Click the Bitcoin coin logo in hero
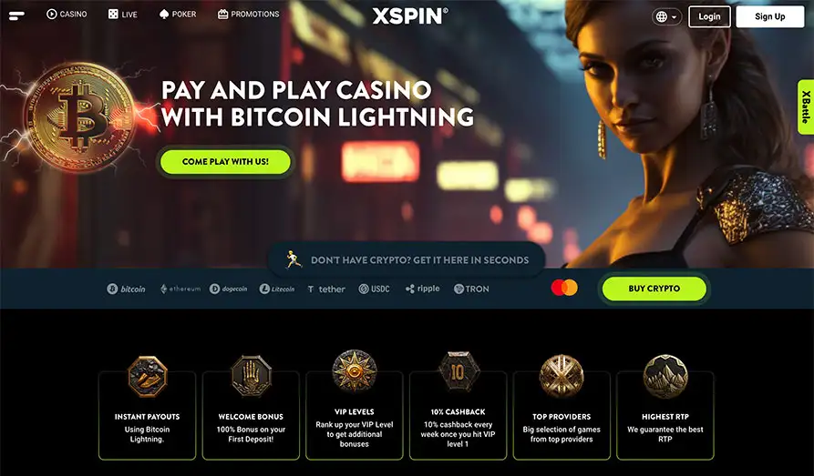The width and height of the screenshot is (814, 476). click(x=79, y=117)
